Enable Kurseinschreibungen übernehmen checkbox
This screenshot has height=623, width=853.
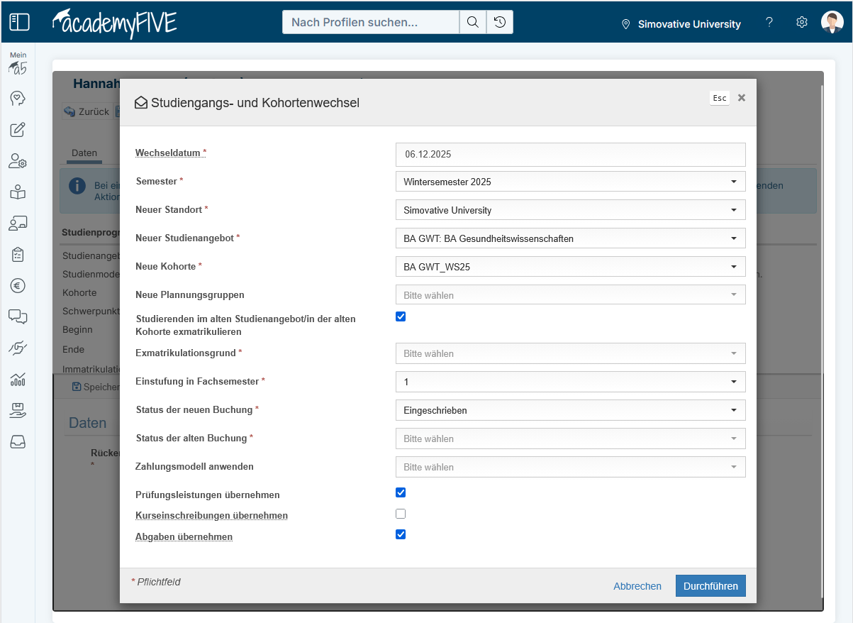click(x=401, y=514)
